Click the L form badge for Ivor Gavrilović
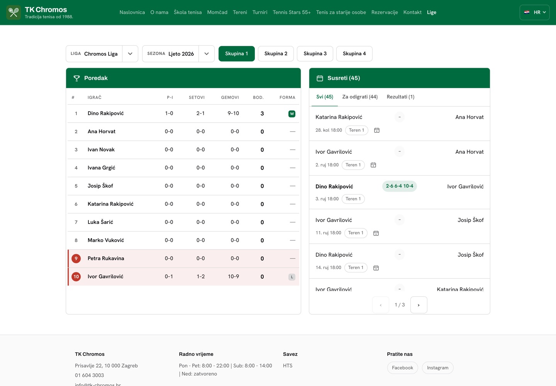Image resolution: width=556 pixels, height=386 pixels. click(292, 277)
